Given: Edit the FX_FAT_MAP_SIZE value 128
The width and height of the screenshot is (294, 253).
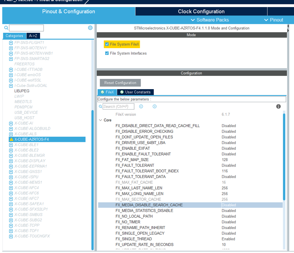Looking at the screenshot, I should click(225, 160).
